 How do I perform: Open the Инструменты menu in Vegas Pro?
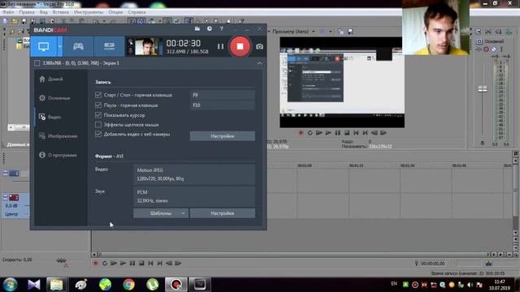[x=89, y=12]
